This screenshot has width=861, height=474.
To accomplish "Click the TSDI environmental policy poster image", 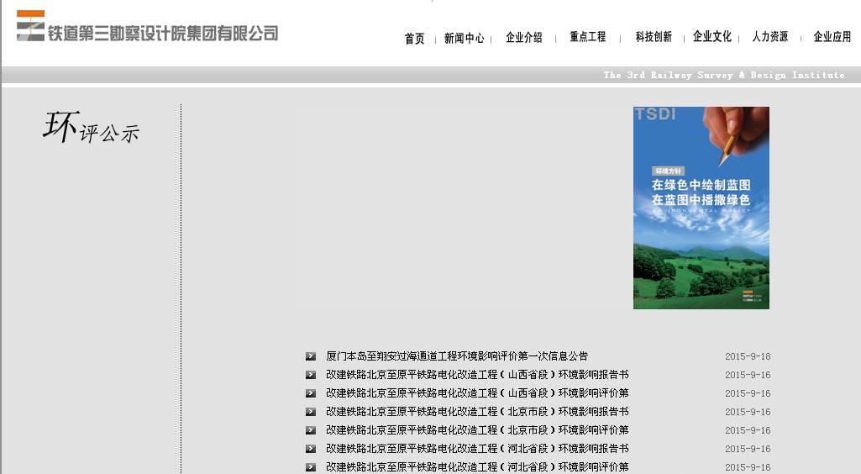I will coord(701,208).
